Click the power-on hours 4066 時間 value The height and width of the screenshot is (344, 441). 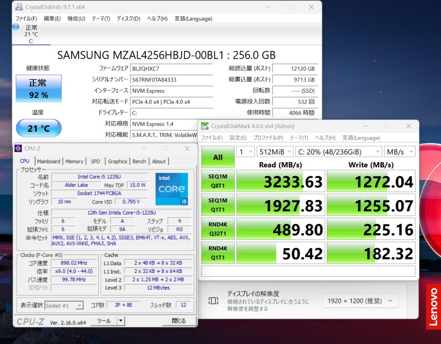(x=295, y=113)
